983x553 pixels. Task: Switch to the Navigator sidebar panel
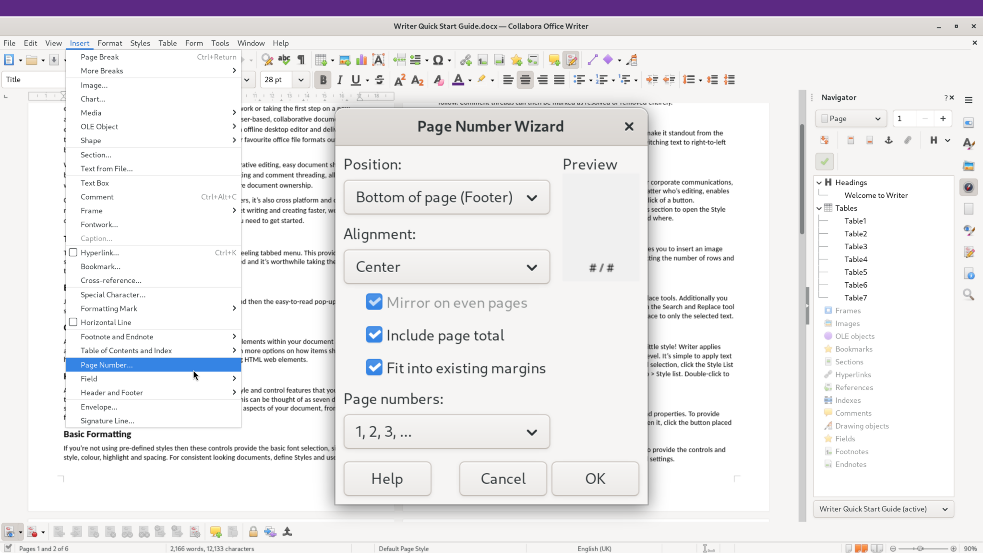click(x=969, y=187)
